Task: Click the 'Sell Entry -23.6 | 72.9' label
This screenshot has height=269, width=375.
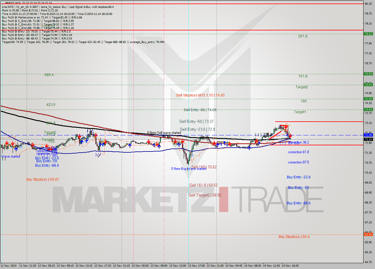Action: (x=197, y=129)
